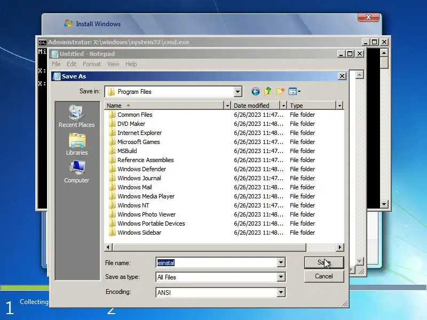
Task: Expand the Save as type dropdown
Action: (281, 277)
